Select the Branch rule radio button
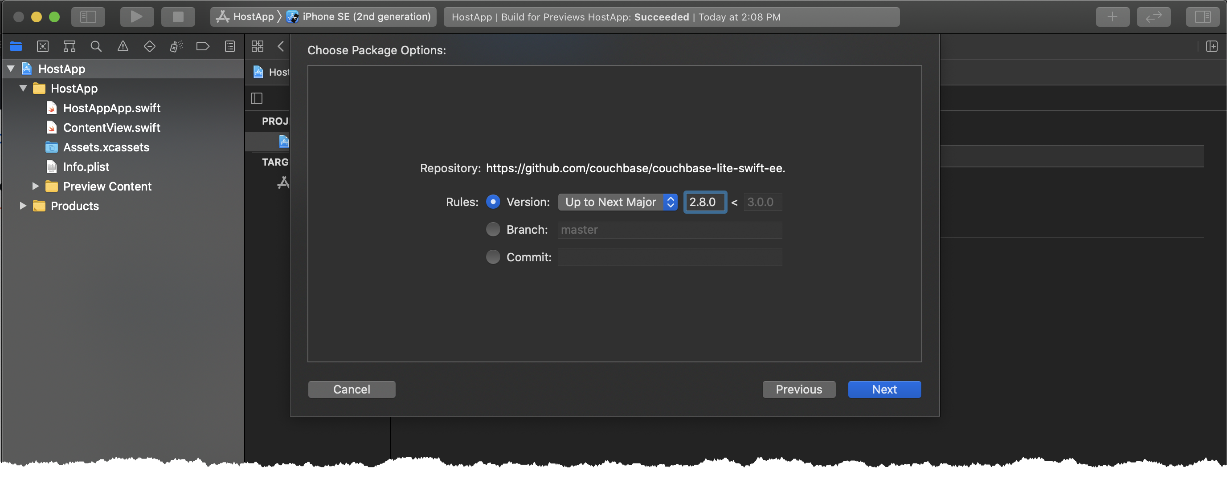Image resolution: width=1227 pixels, height=487 pixels. pos(493,229)
